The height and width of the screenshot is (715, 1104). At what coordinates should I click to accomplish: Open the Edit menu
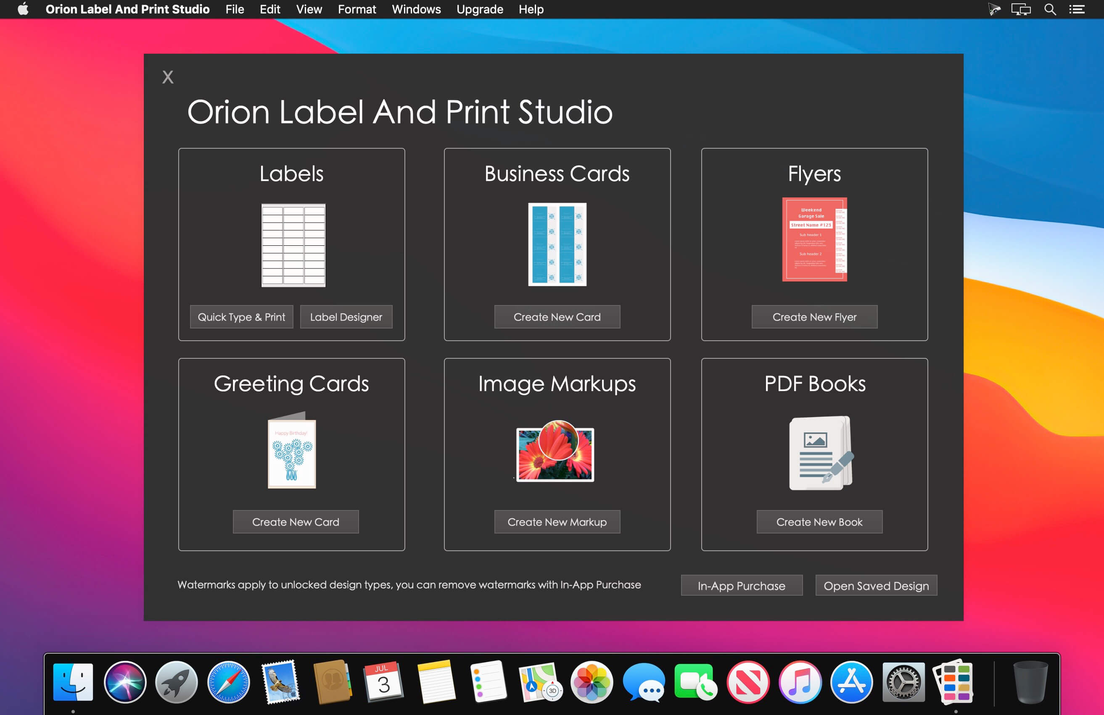(270, 9)
